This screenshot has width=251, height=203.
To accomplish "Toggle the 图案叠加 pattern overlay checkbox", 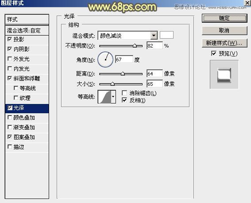I will (x=10, y=137).
